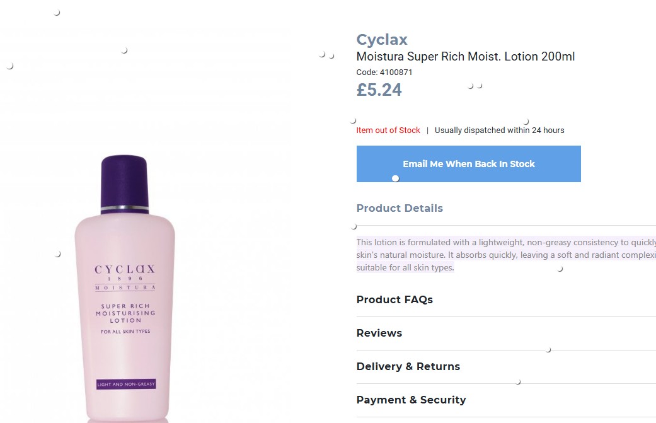Click the Usually dispatched within 24 hours text
656x423 pixels.
coord(499,130)
